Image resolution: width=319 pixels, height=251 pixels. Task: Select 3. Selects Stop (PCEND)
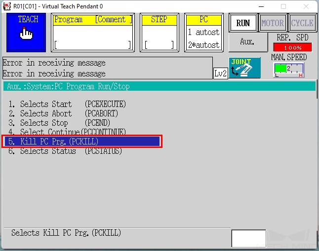tap(59, 123)
